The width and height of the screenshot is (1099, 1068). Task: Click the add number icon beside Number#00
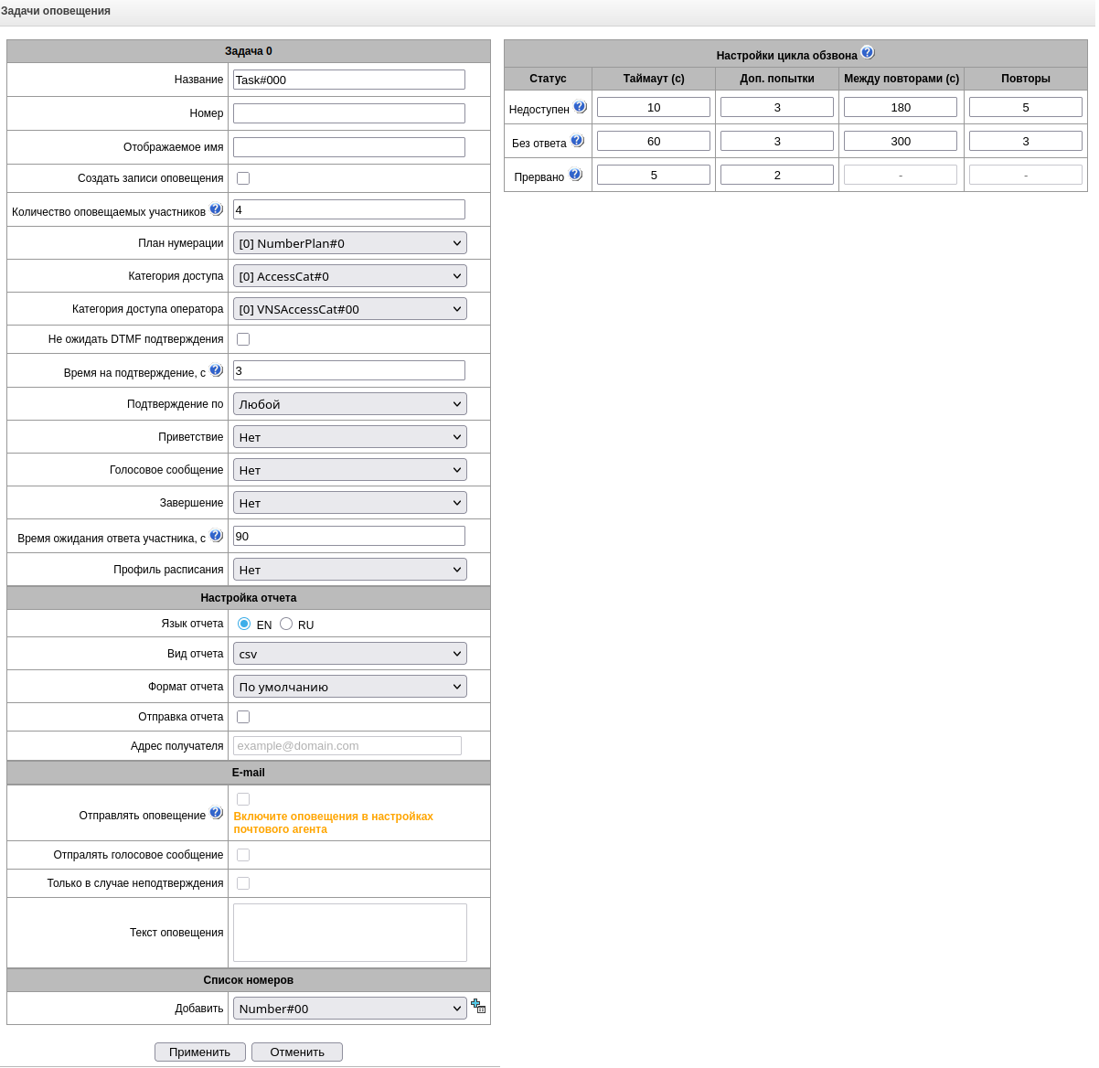(478, 1007)
